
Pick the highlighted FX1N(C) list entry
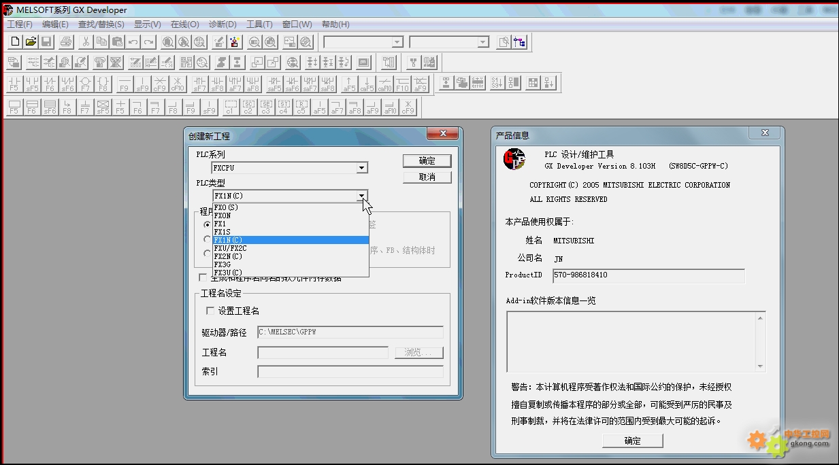point(291,240)
